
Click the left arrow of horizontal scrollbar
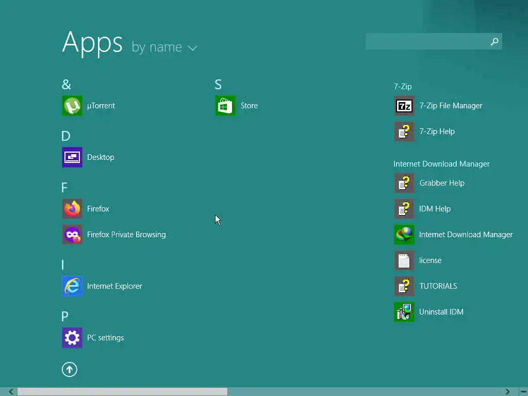click(11, 392)
